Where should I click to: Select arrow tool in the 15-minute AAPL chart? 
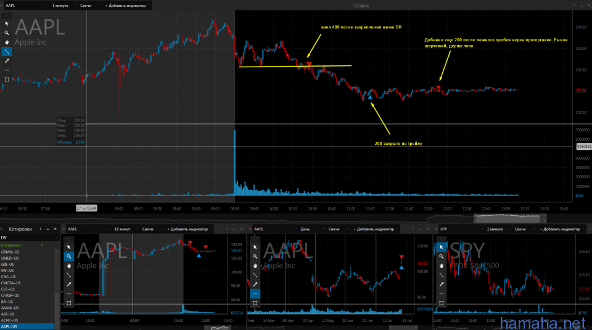(x=68, y=284)
